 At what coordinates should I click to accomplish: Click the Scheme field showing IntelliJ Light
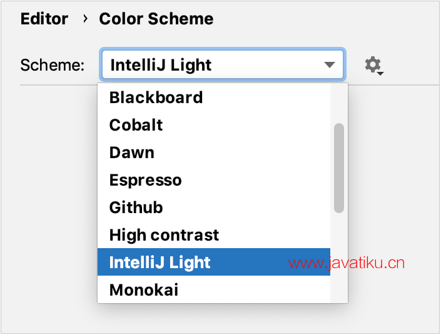pos(213,65)
